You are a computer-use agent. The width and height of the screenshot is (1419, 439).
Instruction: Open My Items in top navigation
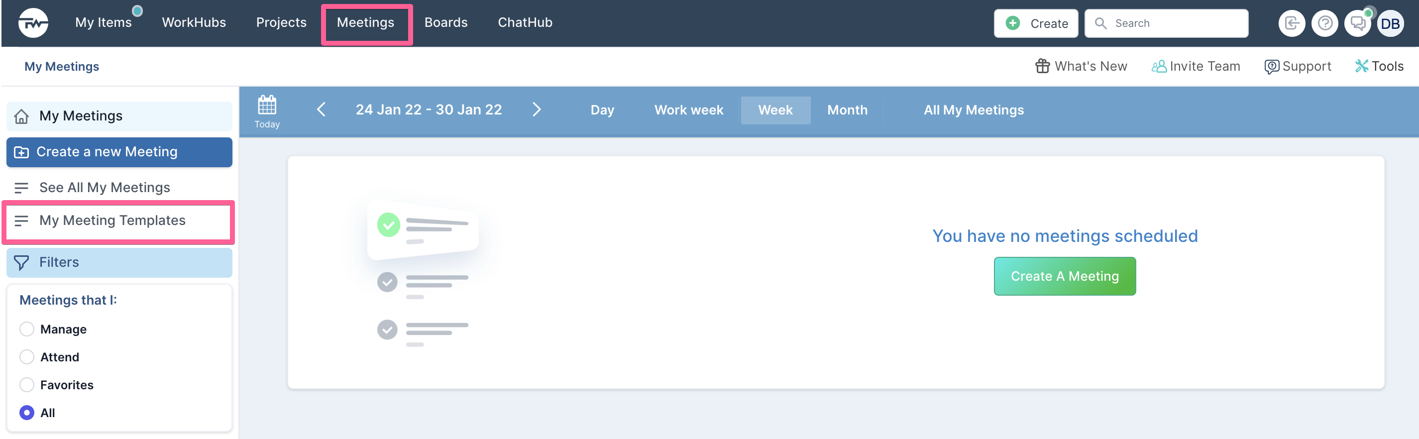click(104, 22)
